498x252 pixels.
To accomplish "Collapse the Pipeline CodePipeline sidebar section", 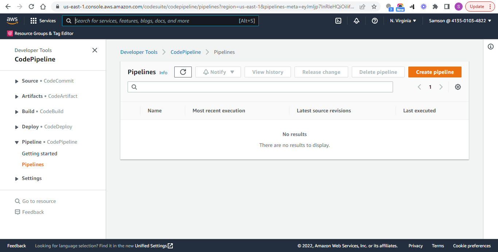I will pyautogui.click(x=16, y=142).
